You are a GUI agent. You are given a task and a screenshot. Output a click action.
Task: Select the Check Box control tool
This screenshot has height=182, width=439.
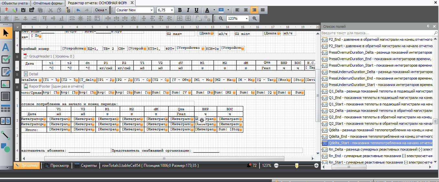(x=6, y=59)
